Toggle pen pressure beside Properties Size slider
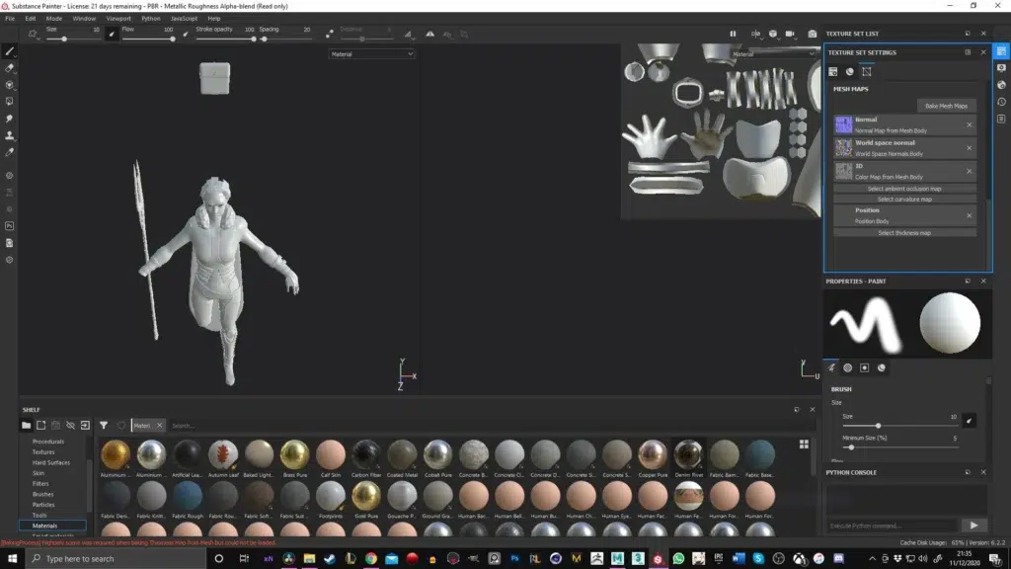The image size is (1011, 569). click(x=969, y=421)
